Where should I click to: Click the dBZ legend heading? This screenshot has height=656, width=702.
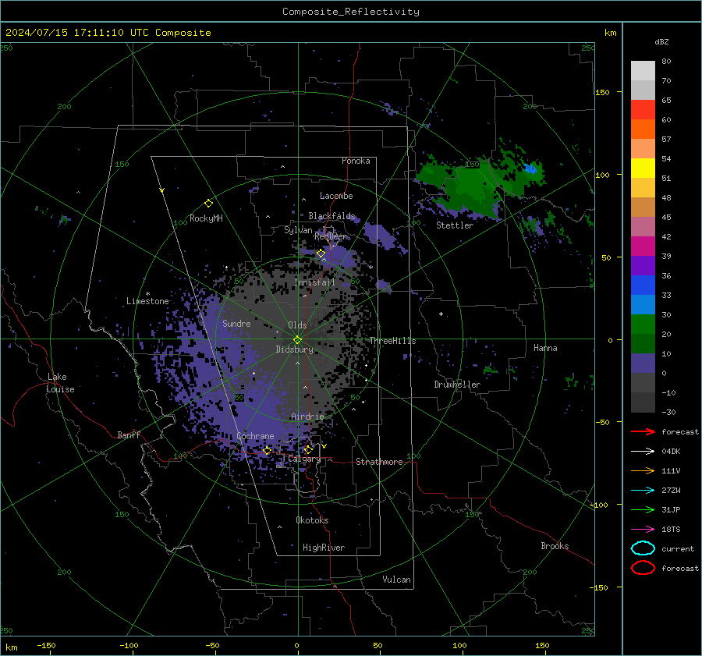click(x=661, y=42)
